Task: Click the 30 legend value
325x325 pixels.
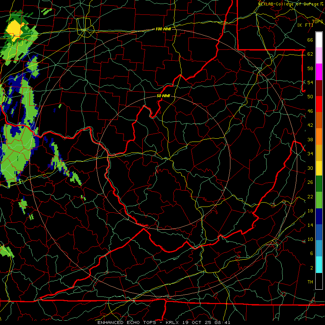Action: [310, 168]
